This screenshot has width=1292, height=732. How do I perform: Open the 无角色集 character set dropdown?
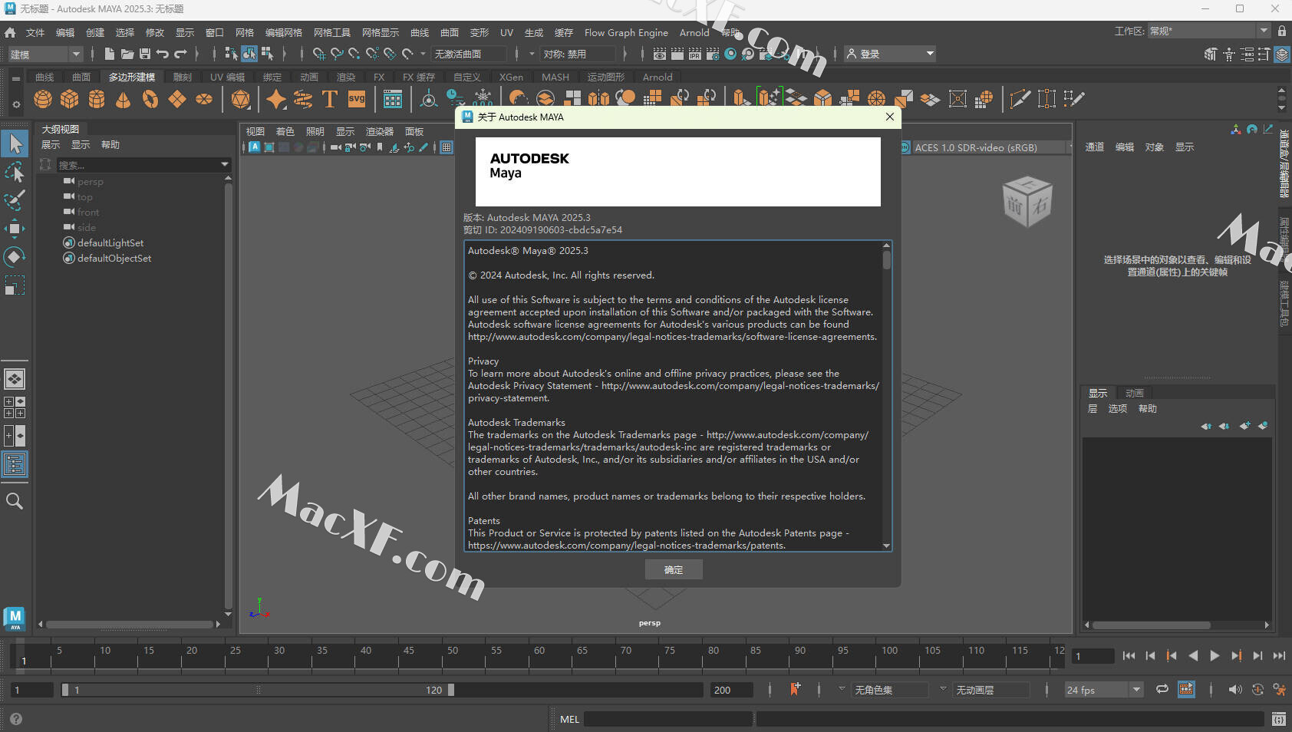click(890, 690)
